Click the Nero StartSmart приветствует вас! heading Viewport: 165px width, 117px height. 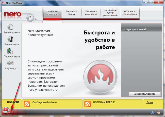[40, 33]
